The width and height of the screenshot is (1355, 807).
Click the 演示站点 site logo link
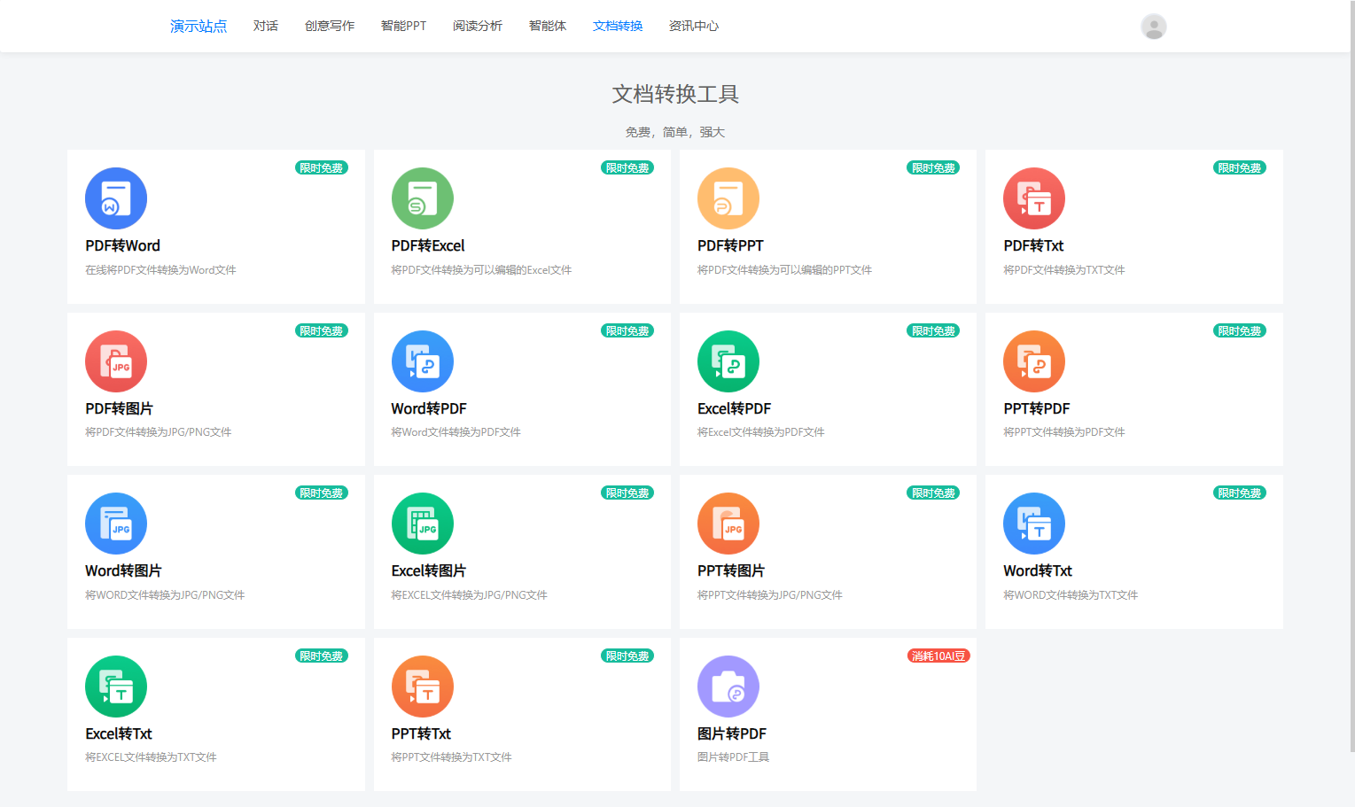point(199,26)
